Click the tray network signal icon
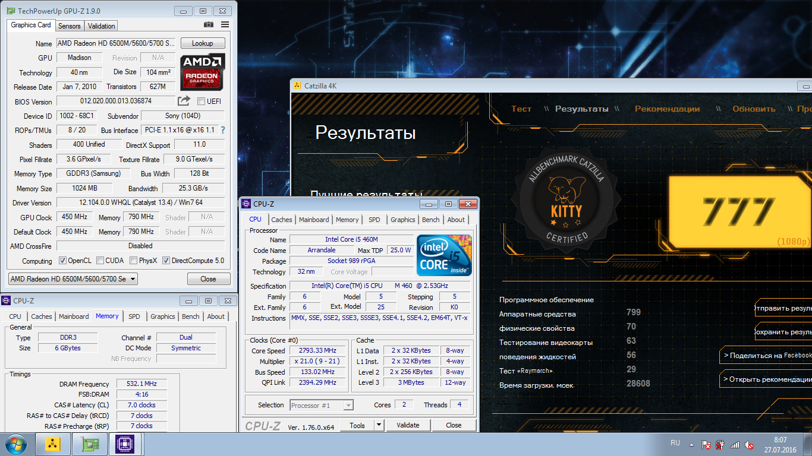812x456 pixels. point(735,445)
